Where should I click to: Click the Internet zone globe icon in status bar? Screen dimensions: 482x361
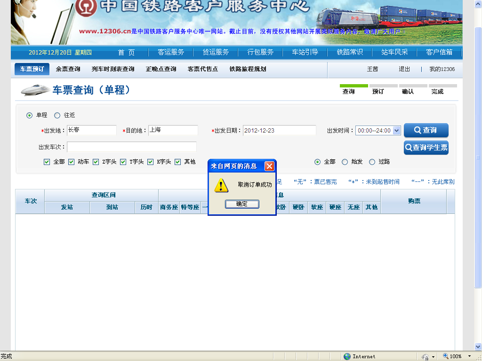347,356
